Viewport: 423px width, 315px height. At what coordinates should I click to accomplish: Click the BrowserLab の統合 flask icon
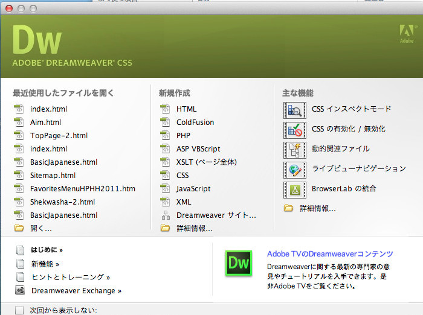point(295,190)
